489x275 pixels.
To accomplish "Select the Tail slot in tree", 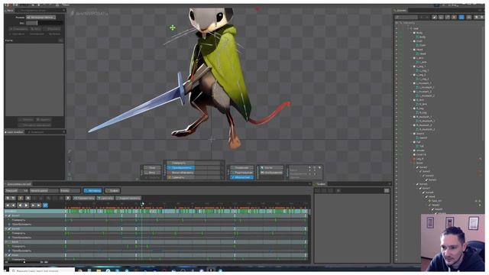I will click(x=418, y=142).
